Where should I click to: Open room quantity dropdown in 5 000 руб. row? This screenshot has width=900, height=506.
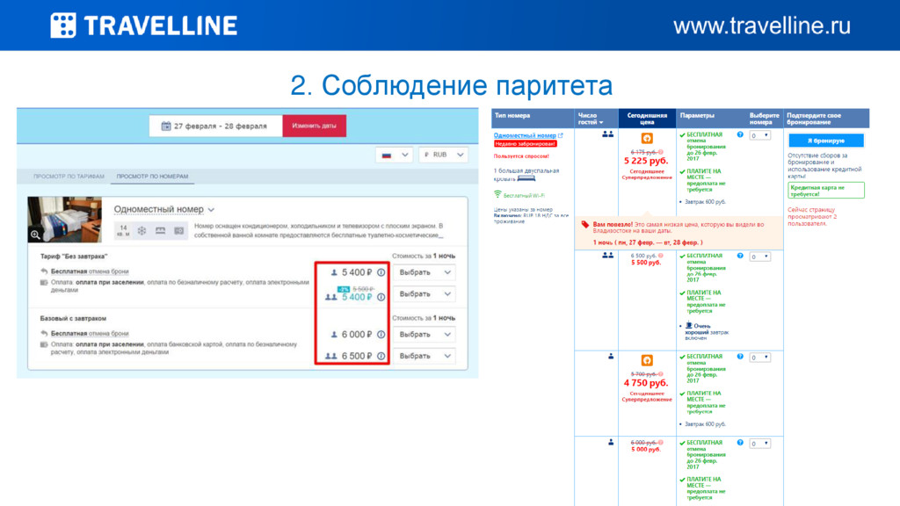[760, 444]
